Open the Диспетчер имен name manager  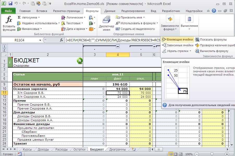pyautogui.click(x=106, y=23)
